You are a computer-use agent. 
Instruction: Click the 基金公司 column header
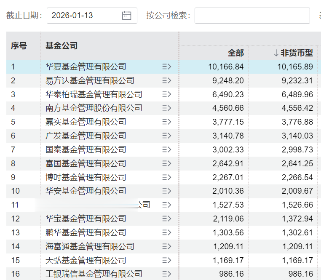click(x=62, y=45)
